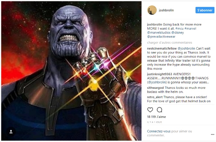This screenshot has width=216, height=142.
Task: Visit @disney mention in caption
Action: [178, 32]
